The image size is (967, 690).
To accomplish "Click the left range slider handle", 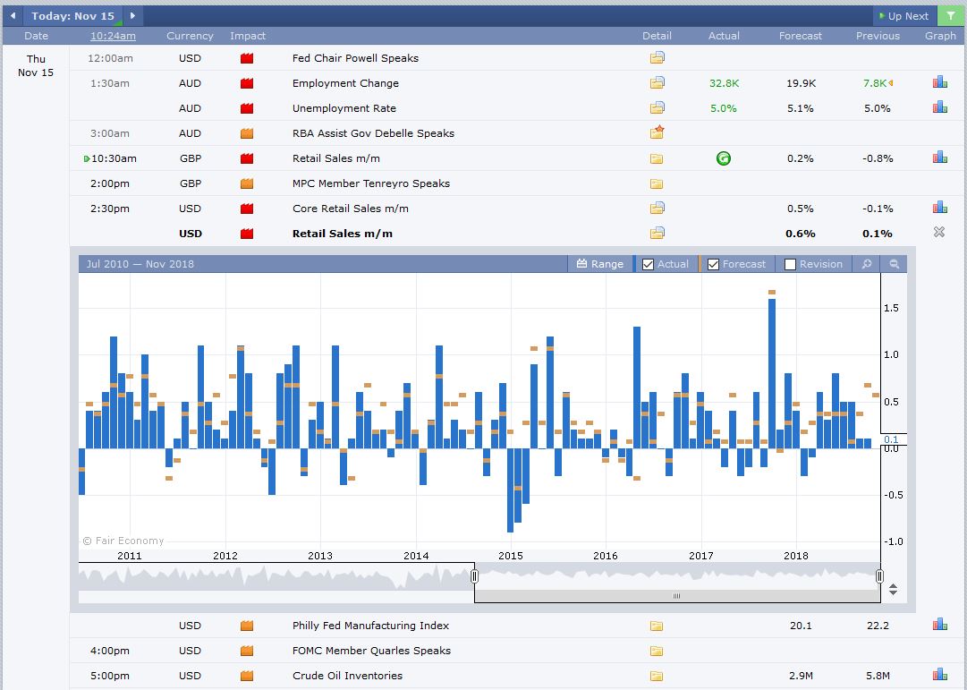I will pyautogui.click(x=474, y=575).
